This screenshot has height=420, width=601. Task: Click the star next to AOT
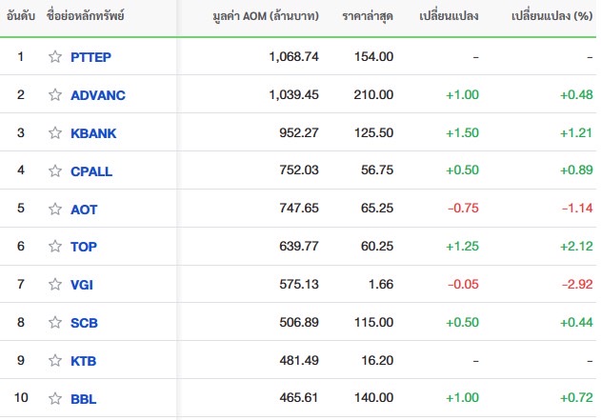pos(55,209)
